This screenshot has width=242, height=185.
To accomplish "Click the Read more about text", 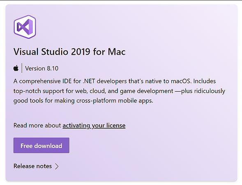I will (37, 125).
